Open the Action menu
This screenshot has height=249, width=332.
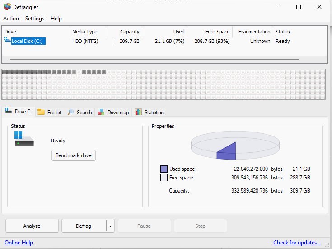coord(11,19)
